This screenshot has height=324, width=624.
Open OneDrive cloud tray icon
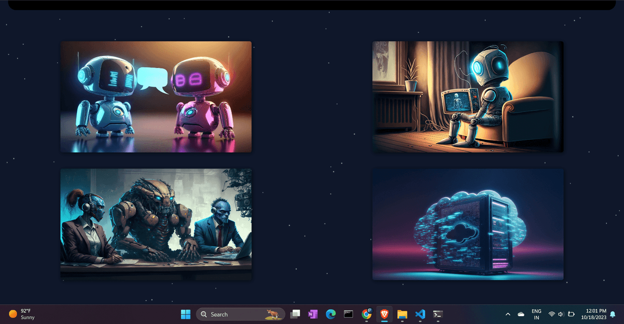521,314
